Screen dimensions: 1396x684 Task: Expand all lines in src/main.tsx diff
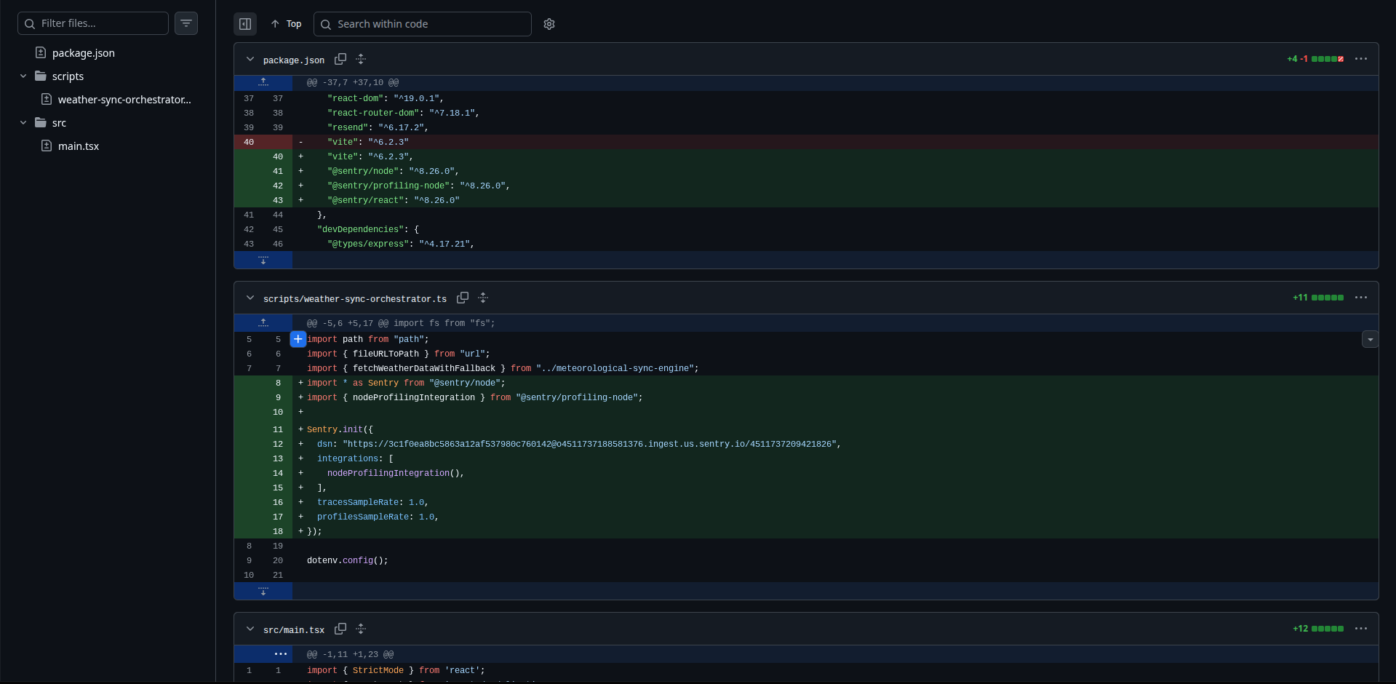361,629
